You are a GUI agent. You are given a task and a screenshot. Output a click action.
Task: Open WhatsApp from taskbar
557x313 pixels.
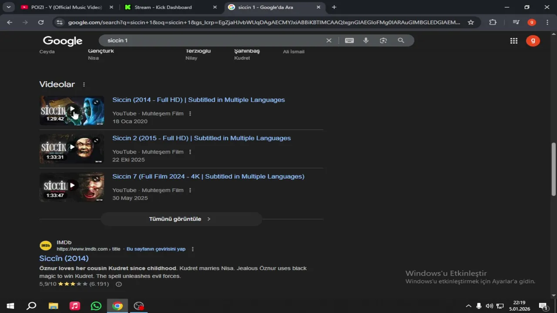tap(96, 306)
